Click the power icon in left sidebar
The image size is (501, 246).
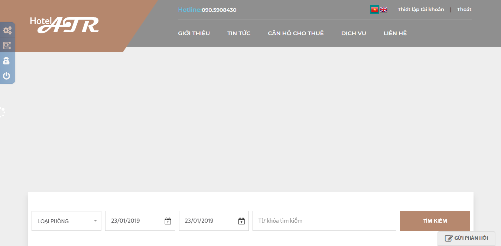[x=7, y=76]
